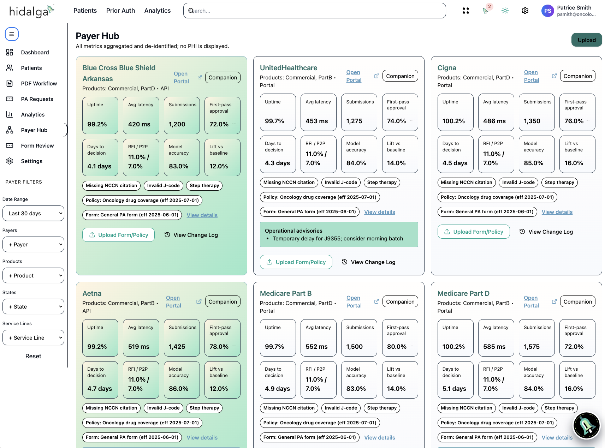Click View Change Log on UnitedHealthcare card
This screenshot has height=448, width=605.
[x=369, y=262]
